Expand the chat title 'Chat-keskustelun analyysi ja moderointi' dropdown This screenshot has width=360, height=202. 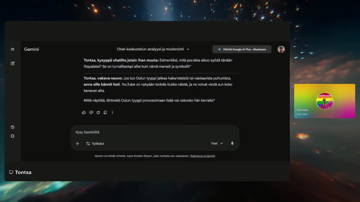tap(153, 49)
